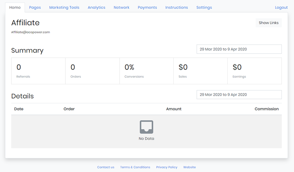Click the Contact us footer link
This screenshot has width=294, height=172.
pyautogui.click(x=105, y=167)
